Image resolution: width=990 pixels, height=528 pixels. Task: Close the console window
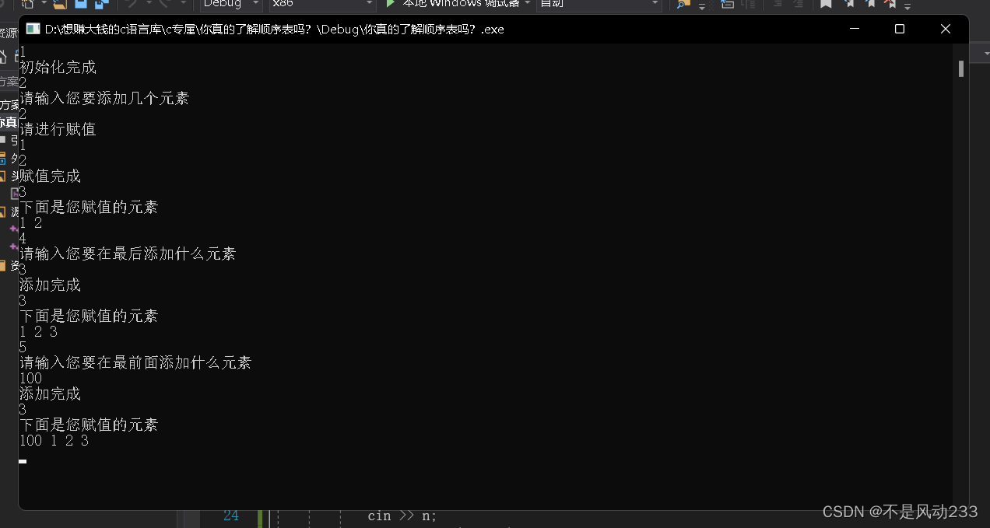[x=945, y=30]
